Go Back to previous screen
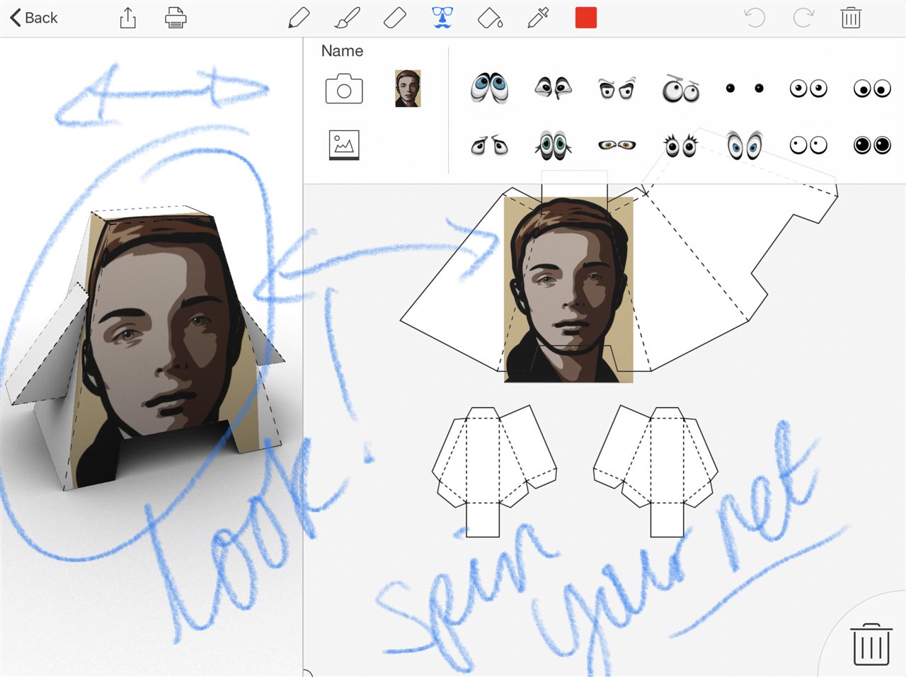The height and width of the screenshot is (677, 906). click(34, 18)
